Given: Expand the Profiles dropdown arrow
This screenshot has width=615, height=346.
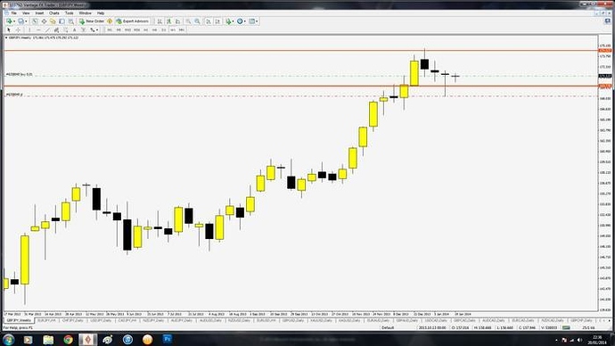Looking at the screenshot, I should click(26, 21).
